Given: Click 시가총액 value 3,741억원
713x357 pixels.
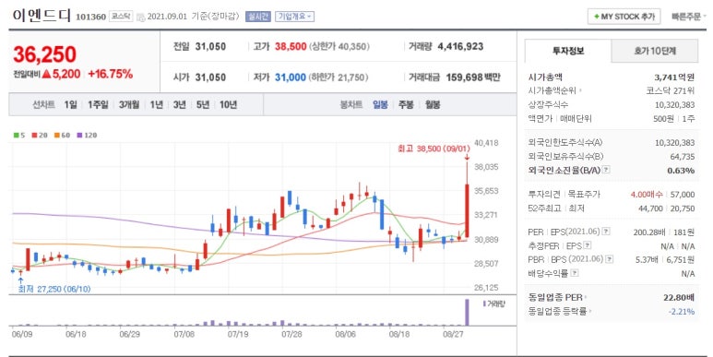Looking at the screenshot, I should (x=674, y=77).
